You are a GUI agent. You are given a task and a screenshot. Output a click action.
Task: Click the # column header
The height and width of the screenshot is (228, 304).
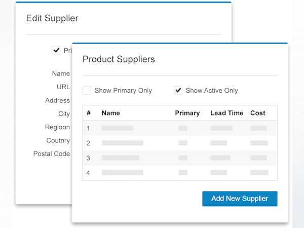click(89, 113)
